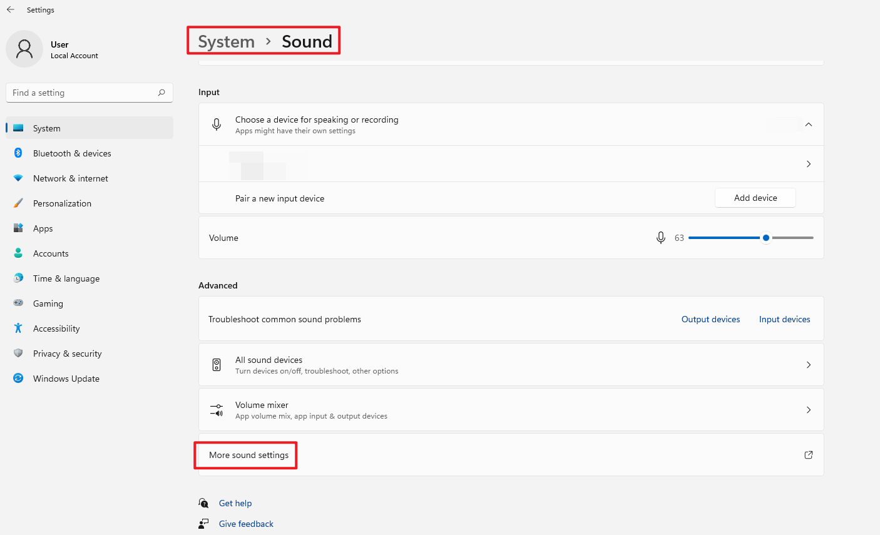
Task: Click the external link icon for More sound settings
Action: [808, 455]
